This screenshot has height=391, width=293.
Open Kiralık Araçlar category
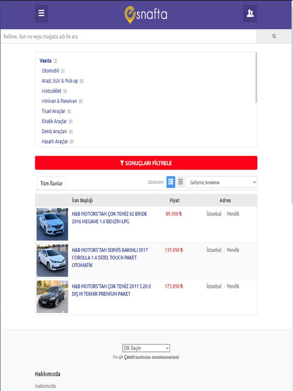[54, 121]
